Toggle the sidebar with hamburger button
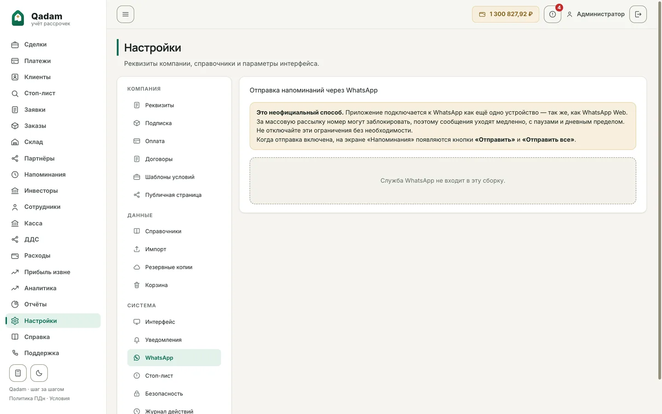This screenshot has height=414, width=662. [126, 14]
